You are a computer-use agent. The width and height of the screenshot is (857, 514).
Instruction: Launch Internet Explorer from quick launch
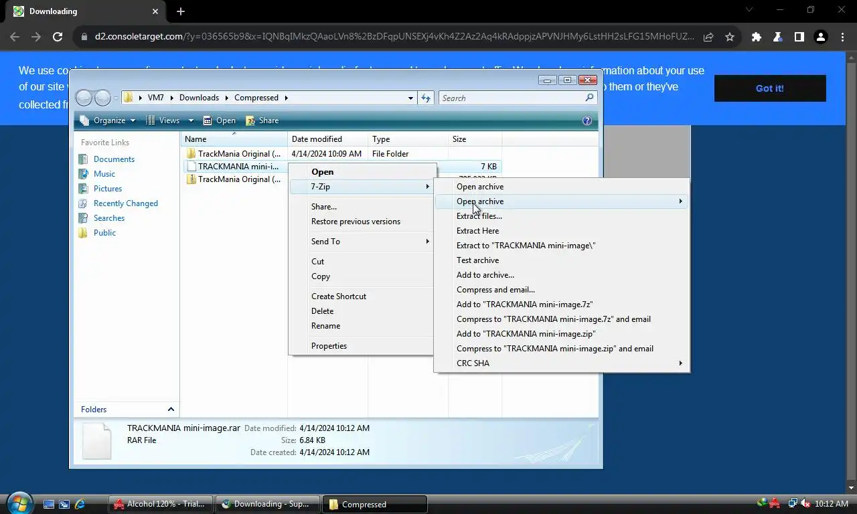click(x=80, y=504)
